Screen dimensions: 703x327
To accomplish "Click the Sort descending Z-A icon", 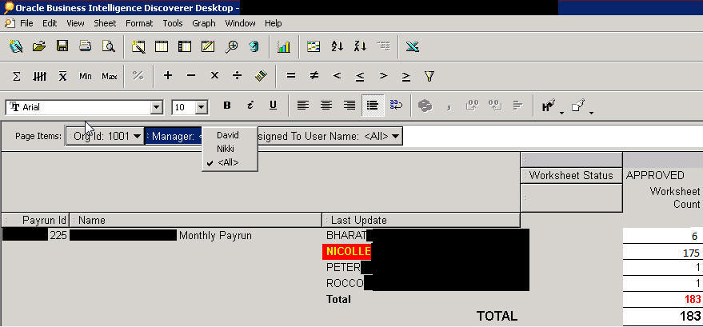I will 360,46.
